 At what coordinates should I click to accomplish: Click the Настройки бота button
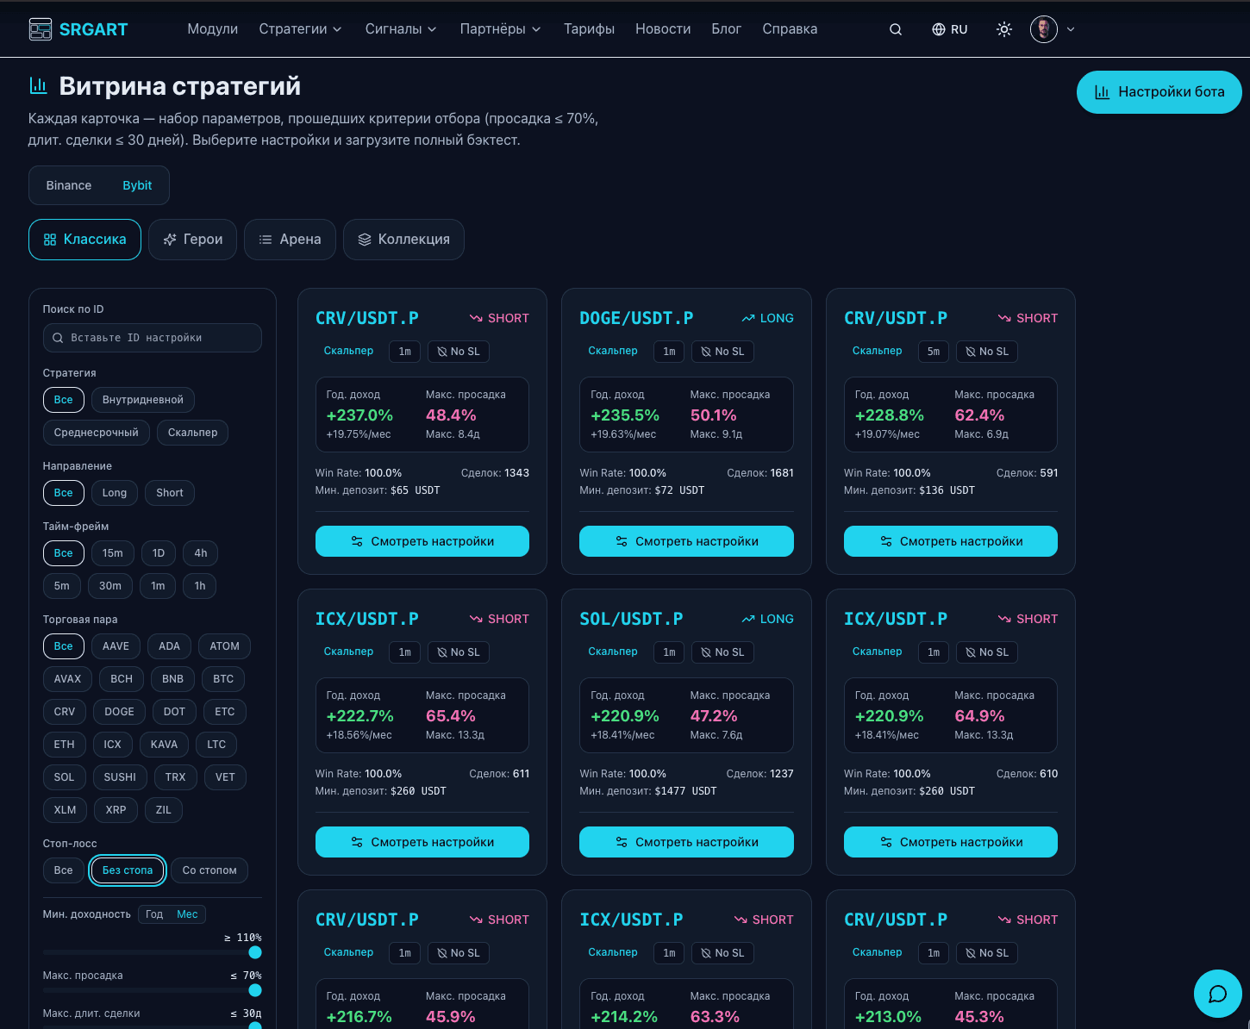coord(1159,92)
